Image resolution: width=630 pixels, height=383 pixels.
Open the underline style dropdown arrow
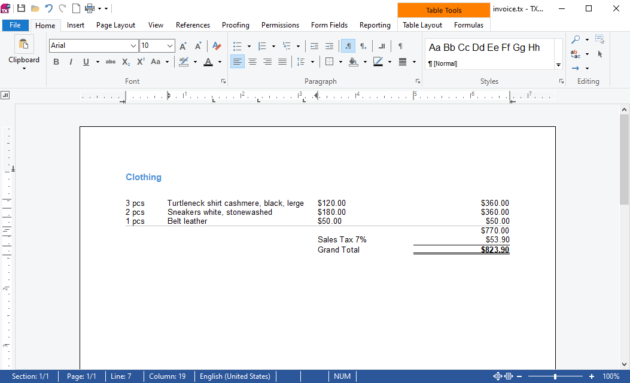98,62
